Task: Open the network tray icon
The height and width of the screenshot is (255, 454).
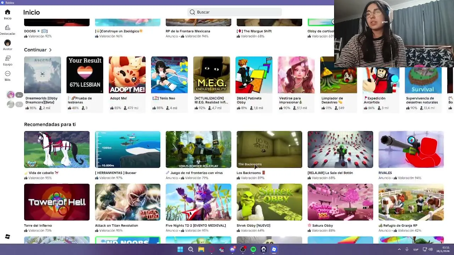Action: (x=425, y=249)
